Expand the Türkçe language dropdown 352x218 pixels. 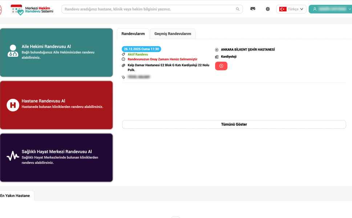point(301,9)
